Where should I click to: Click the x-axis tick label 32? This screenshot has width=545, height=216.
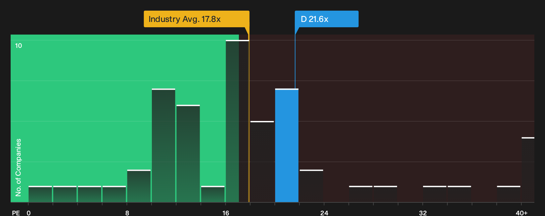[423, 213]
